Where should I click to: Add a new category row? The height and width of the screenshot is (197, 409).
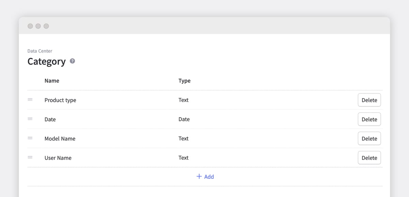[x=205, y=177]
